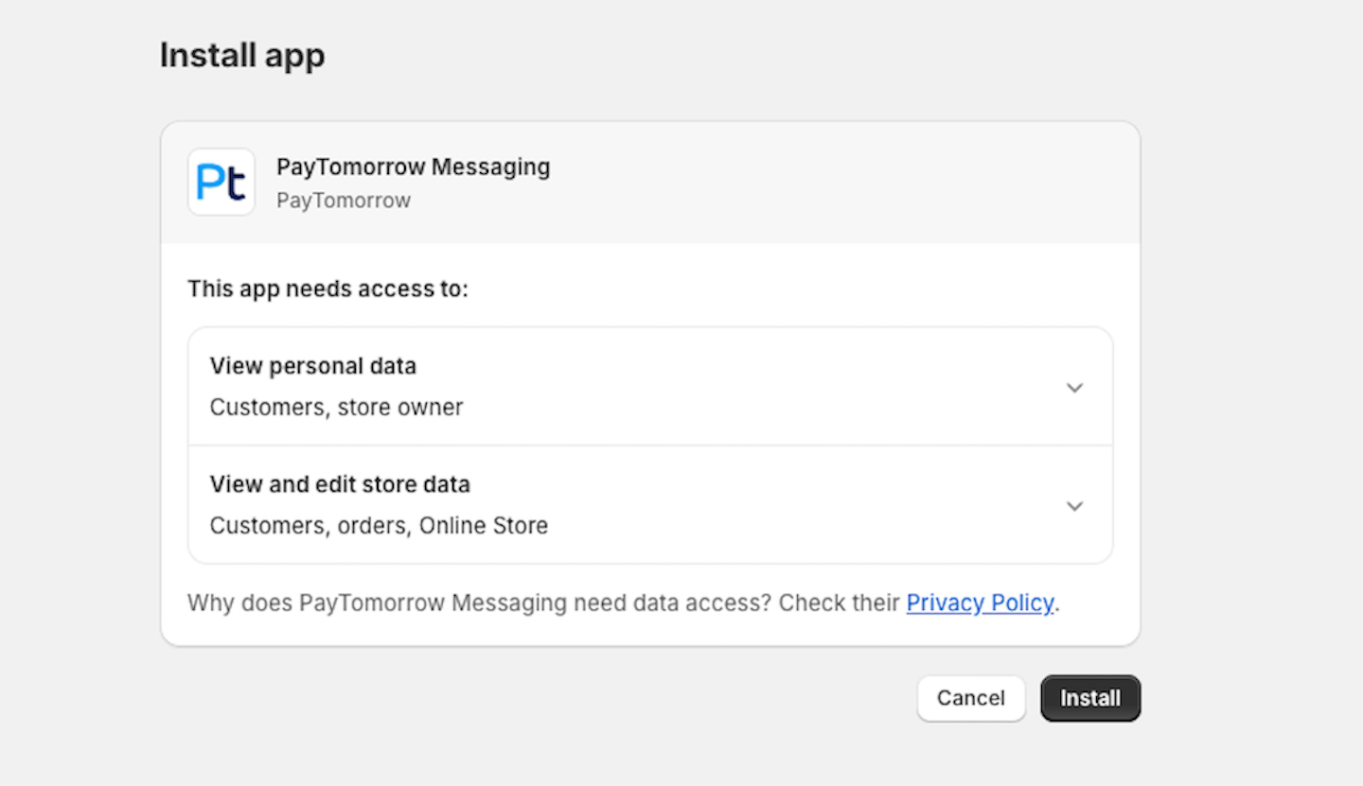The width and height of the screenshot is (1363, 786).
Task: Click the PayTomorrow Messaging app title
Action: 413,167
